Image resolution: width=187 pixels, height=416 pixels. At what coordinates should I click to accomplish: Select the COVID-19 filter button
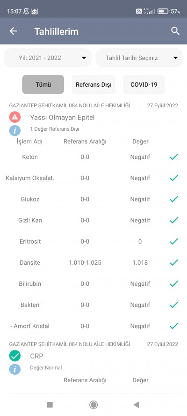[144, 85]
